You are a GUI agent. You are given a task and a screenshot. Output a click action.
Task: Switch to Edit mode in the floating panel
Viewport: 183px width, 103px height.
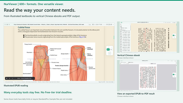tap(111, 50)
